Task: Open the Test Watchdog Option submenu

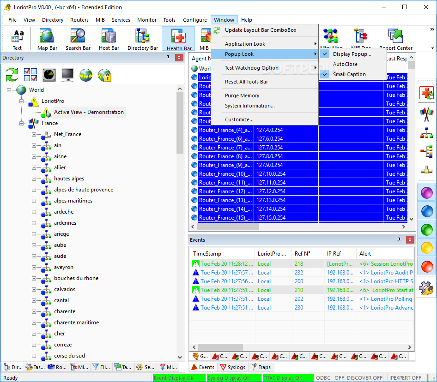Action: (x=265, y=68)
